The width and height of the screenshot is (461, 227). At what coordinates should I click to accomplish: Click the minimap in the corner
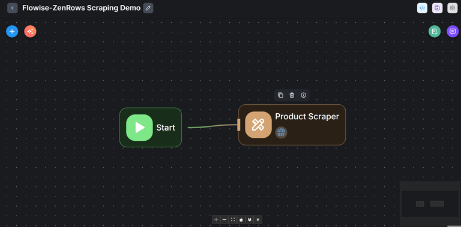click(x=430, y=204)
